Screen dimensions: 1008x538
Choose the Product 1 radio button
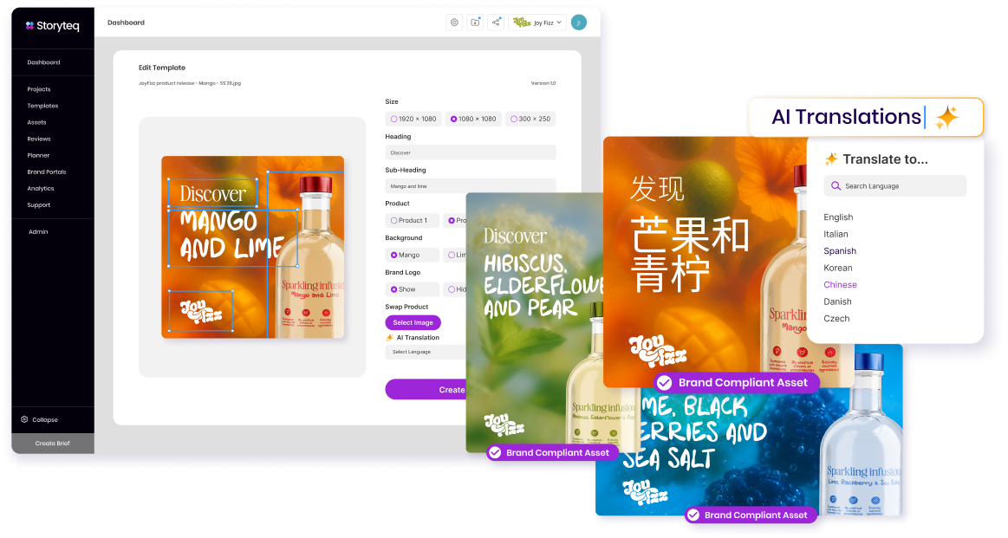pyautogui.click(x=412, y=221)
